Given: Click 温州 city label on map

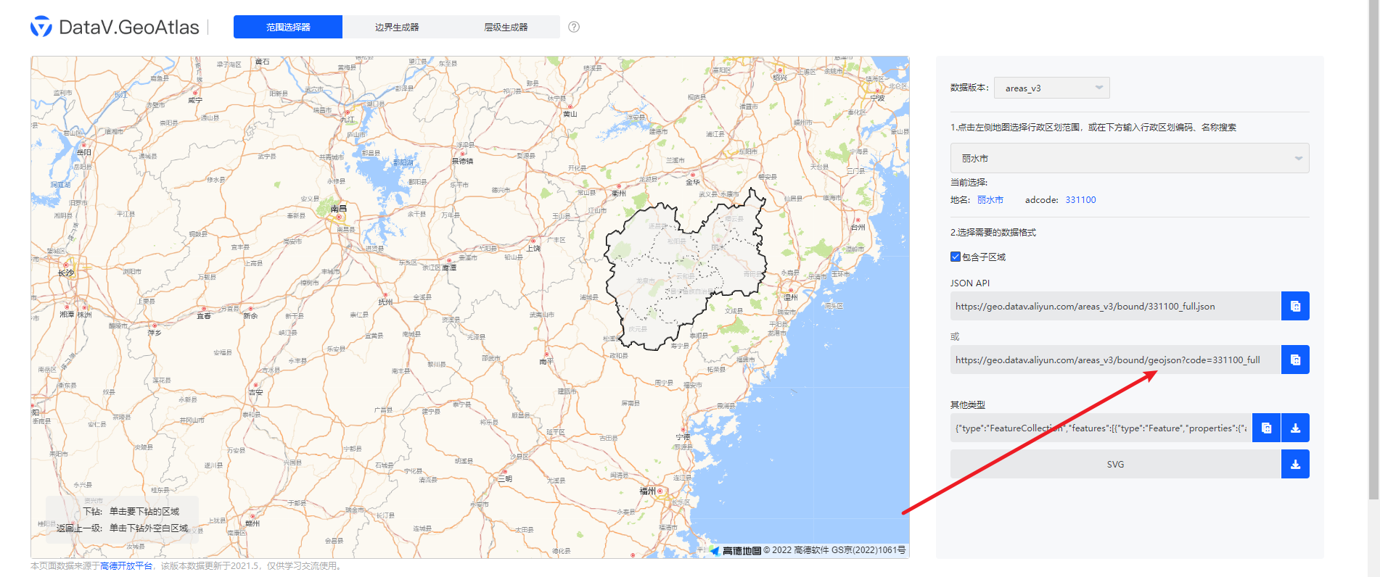Looking at the screenshot, I should (791, 297).
